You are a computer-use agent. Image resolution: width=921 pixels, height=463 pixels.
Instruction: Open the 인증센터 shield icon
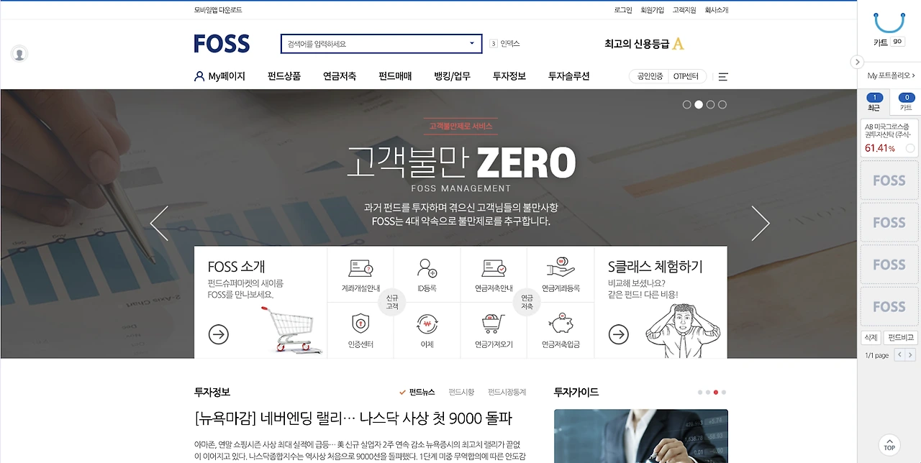(x=360, y=324)
